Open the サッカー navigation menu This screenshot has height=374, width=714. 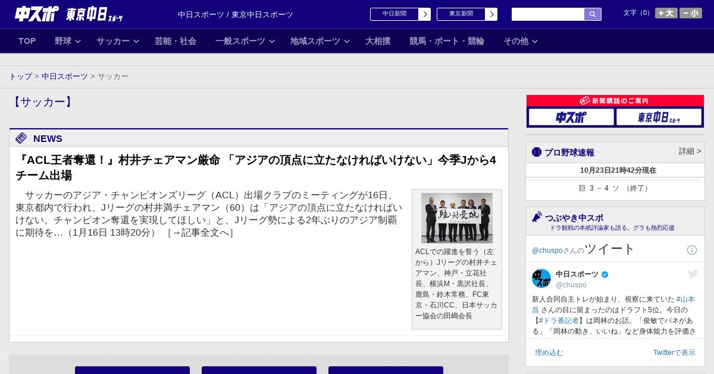pyautogui.click(x=113, y=41)
